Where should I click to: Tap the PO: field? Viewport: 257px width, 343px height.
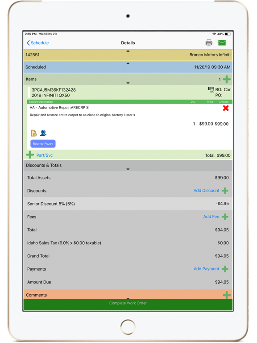pos(219,95)
